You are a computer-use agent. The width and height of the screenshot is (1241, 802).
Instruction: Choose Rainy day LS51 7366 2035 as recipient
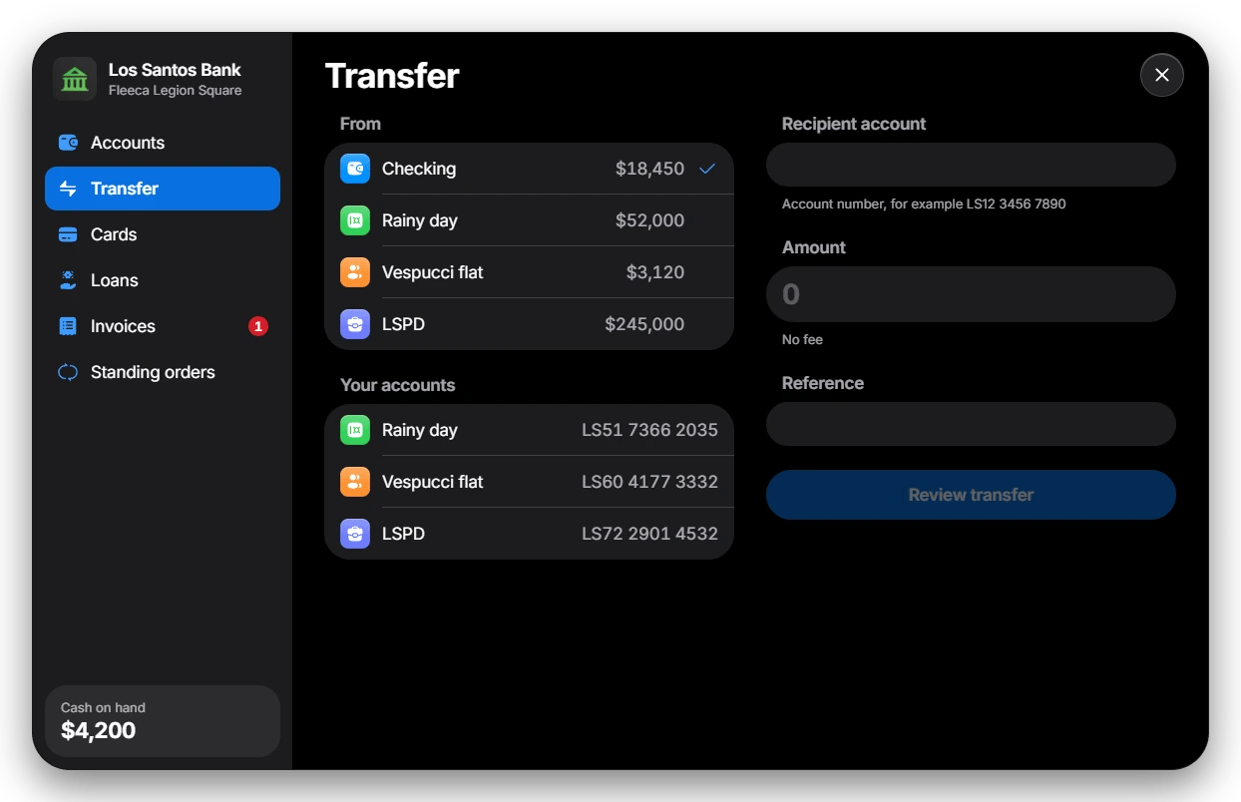(529, 430)
